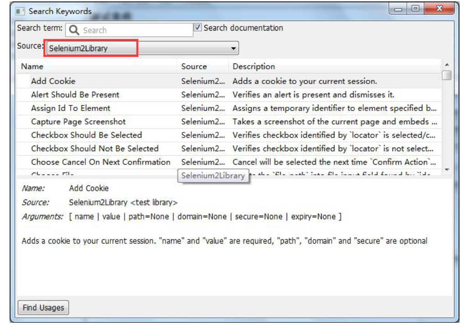465x325 pixels.
Task: Select the Alert Should Be Present keyword
Action: click(75, 94)
